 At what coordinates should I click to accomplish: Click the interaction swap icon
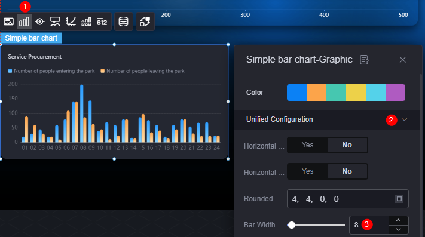145,21
